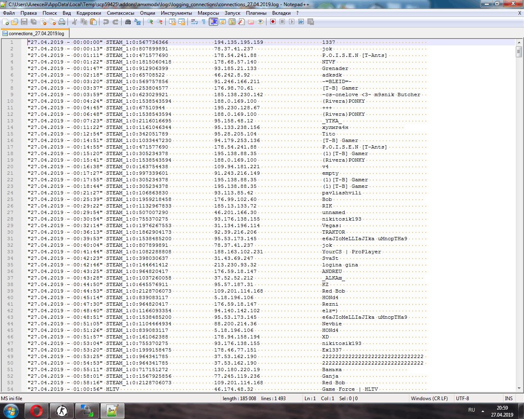
Task: Open the Поиск menu
Action: click(50, 13)
